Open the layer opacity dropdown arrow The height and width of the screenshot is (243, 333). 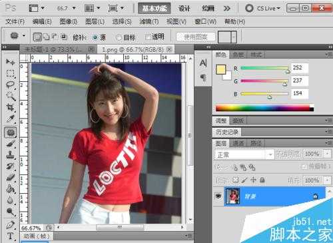pos(328,154)
